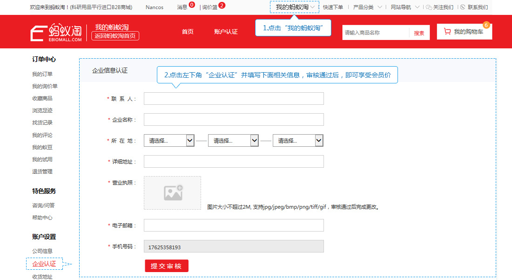Expand the first 所在地 province dropdown
Image resolution: width=512 pixels, height=280 pixels.
169,141
